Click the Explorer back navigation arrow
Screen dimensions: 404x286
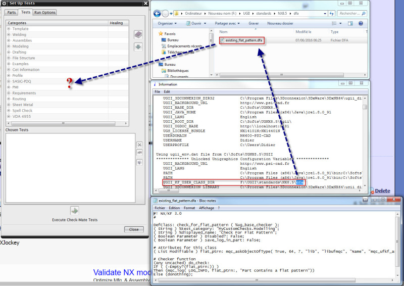[x=157, y=14]
